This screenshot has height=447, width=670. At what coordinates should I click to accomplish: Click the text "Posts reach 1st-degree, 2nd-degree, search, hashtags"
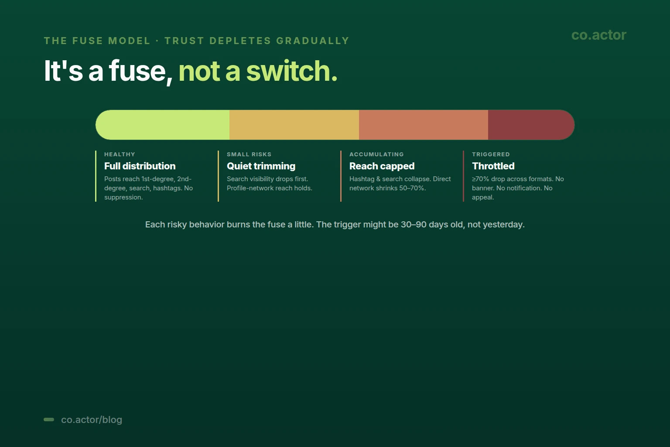pyautogui.click(x=148, y=183)
